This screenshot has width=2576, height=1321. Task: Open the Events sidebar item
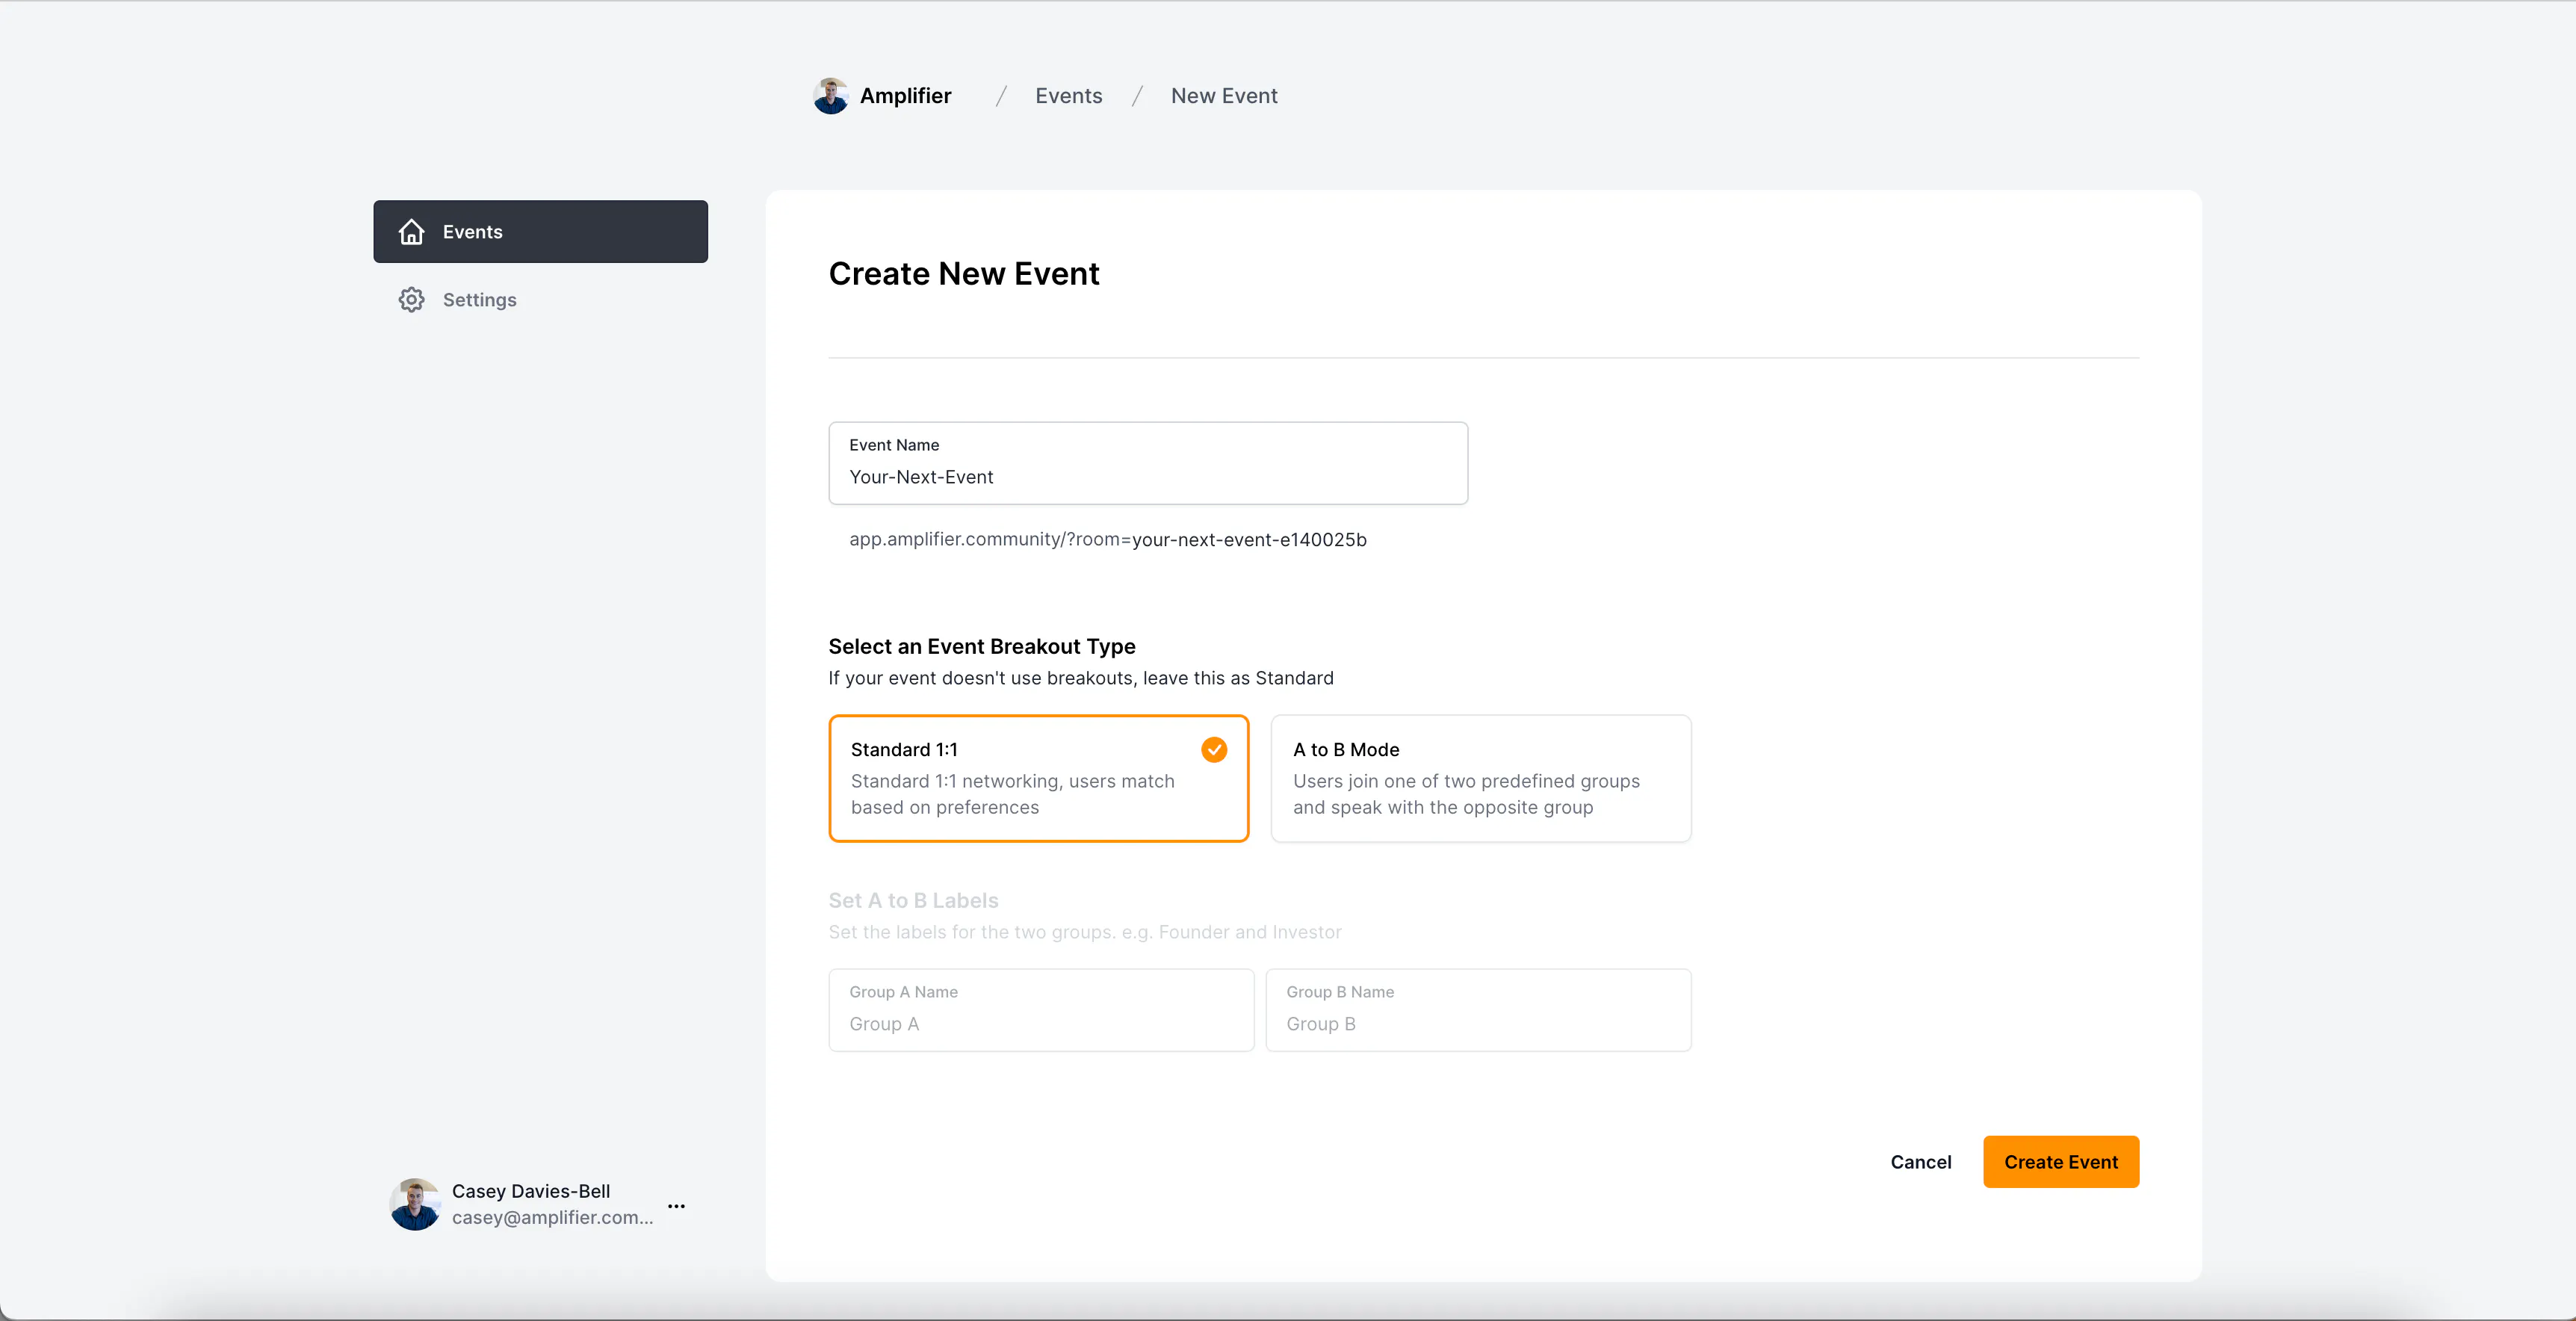coord(540,232)
